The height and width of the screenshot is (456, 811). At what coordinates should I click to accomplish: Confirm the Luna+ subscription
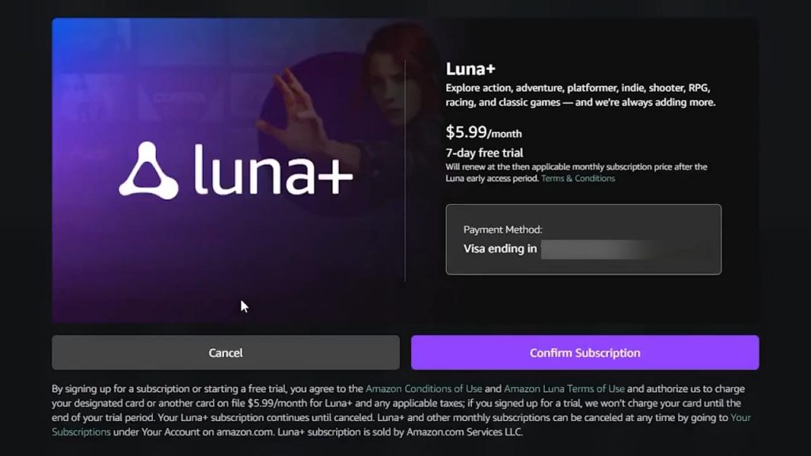click(x=585, y=352)
